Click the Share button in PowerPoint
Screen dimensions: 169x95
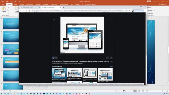click(x=163, y=4)
